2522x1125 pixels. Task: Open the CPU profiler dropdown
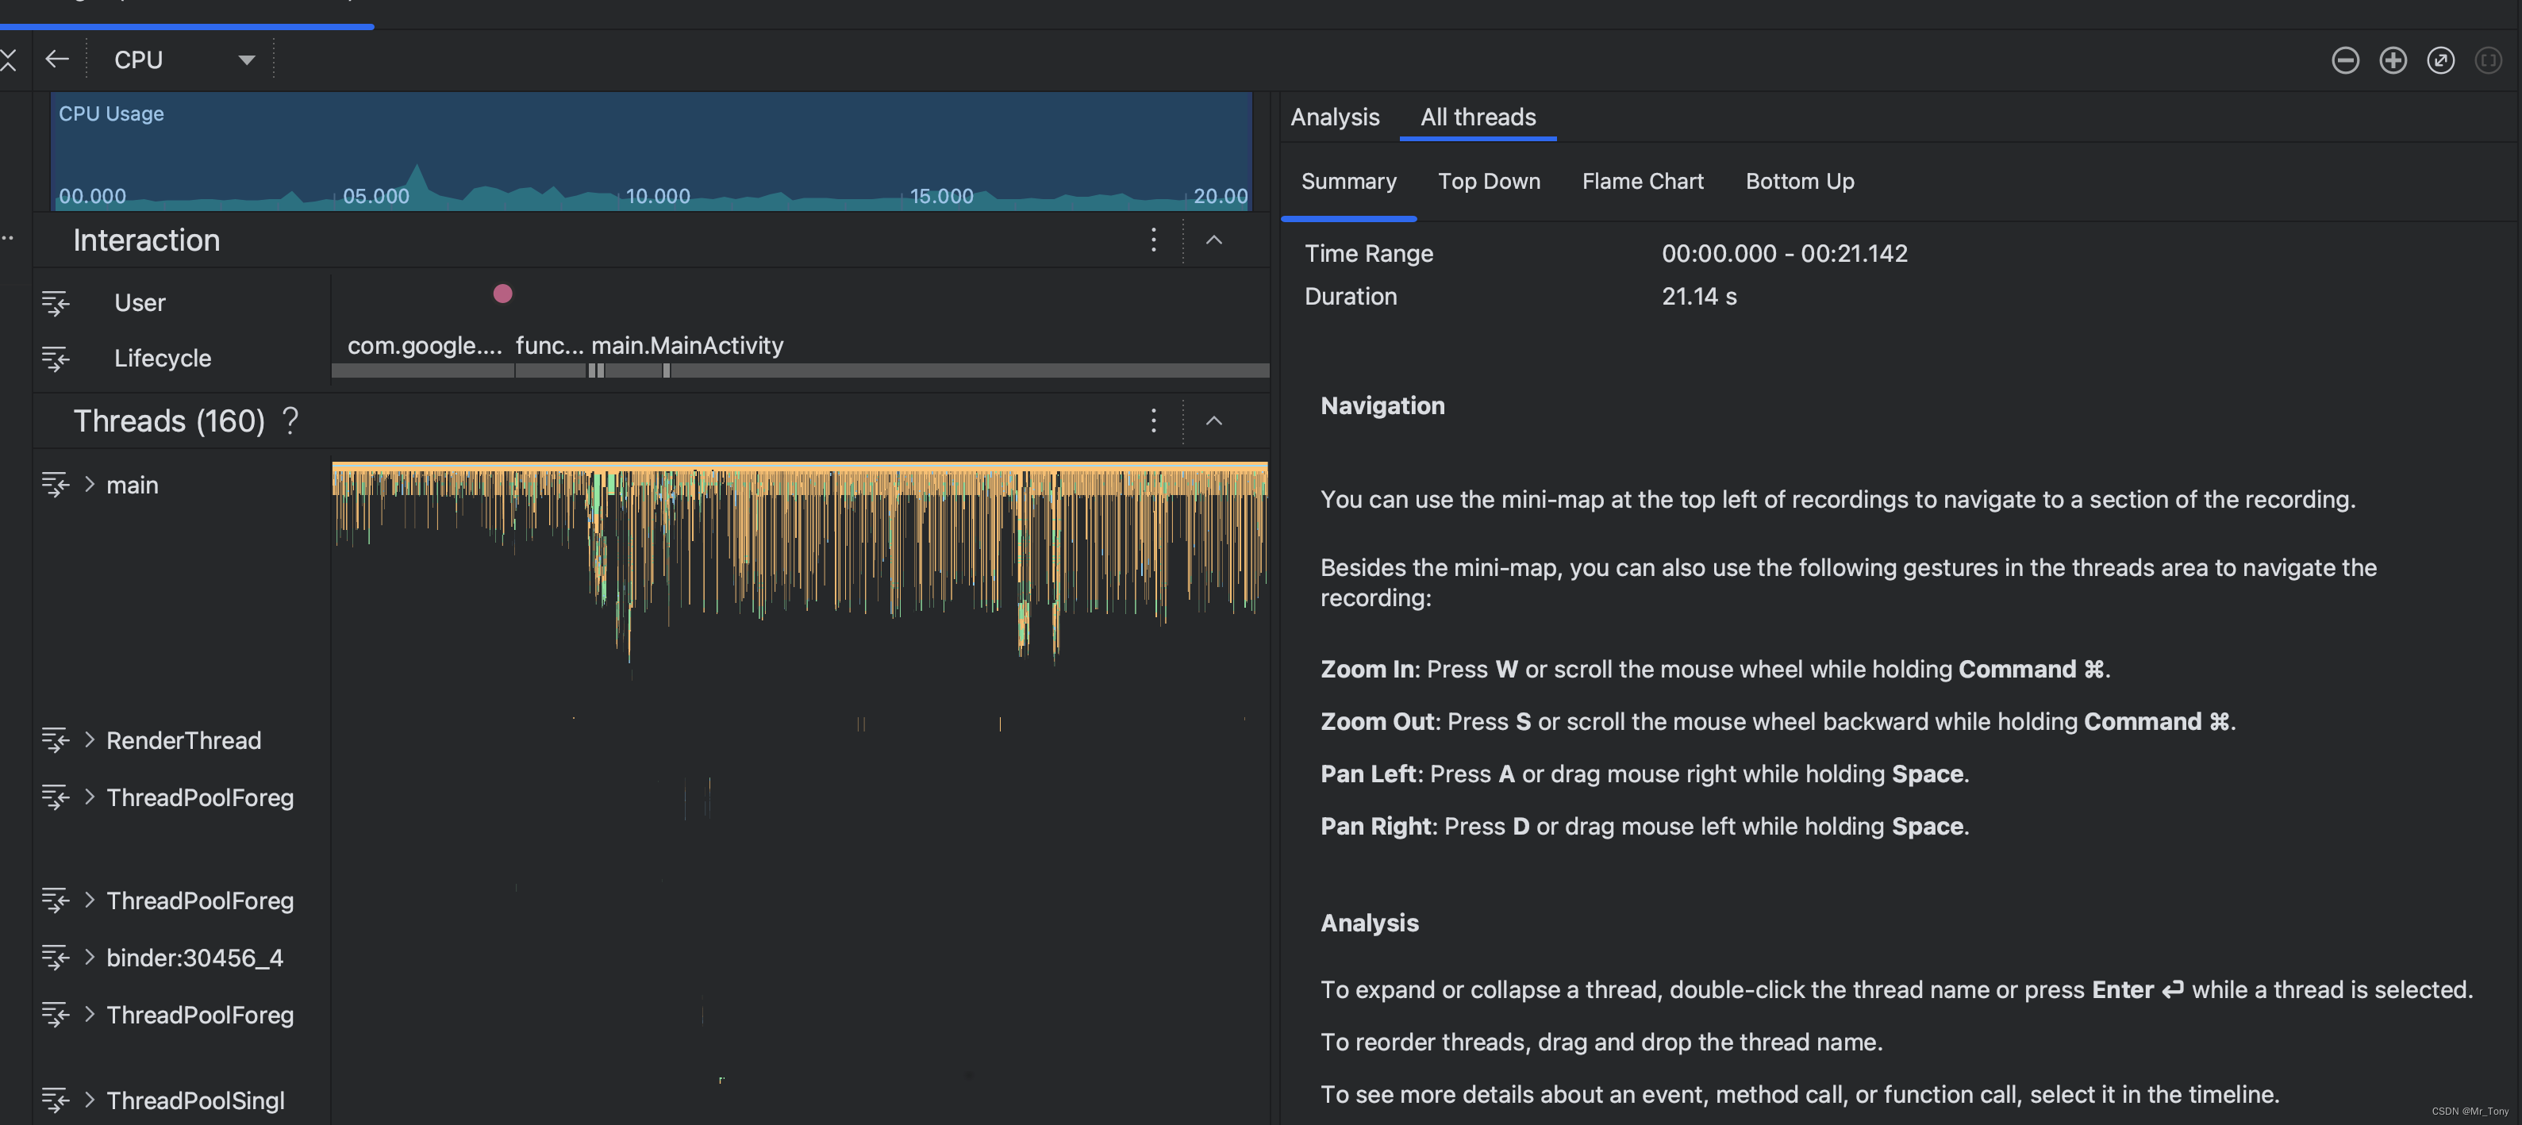[x=246, y=61]
